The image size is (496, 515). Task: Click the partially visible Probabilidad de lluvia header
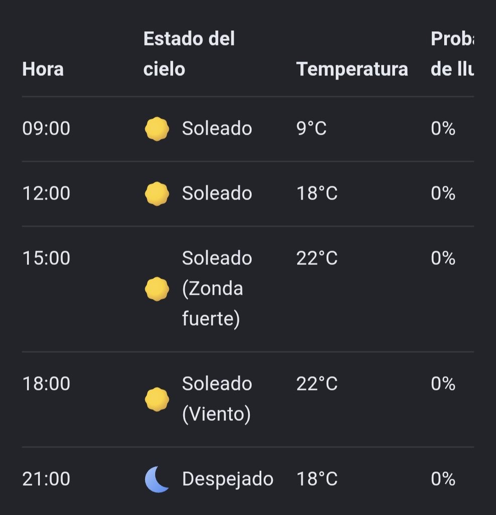[x=452, y=54]
